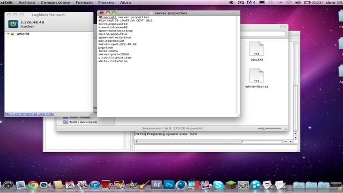Click the online-mode=true line in server.properties

(113, 34)
